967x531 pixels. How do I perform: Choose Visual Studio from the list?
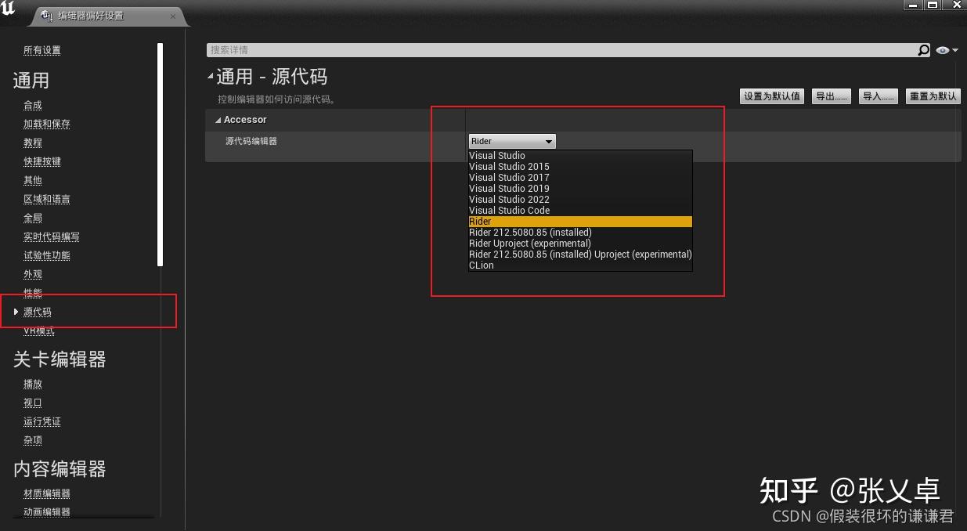[x=580, y=155]
